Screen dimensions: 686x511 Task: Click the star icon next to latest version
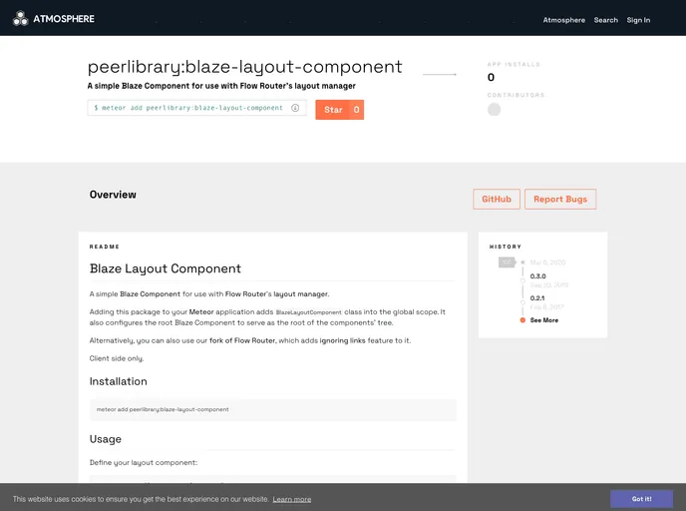pos(522,262)
